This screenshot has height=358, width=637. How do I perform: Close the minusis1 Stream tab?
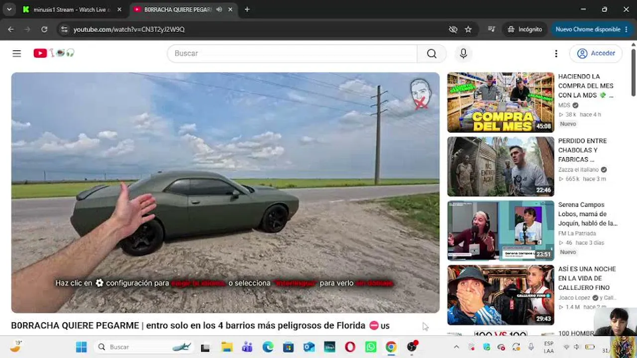119,9
